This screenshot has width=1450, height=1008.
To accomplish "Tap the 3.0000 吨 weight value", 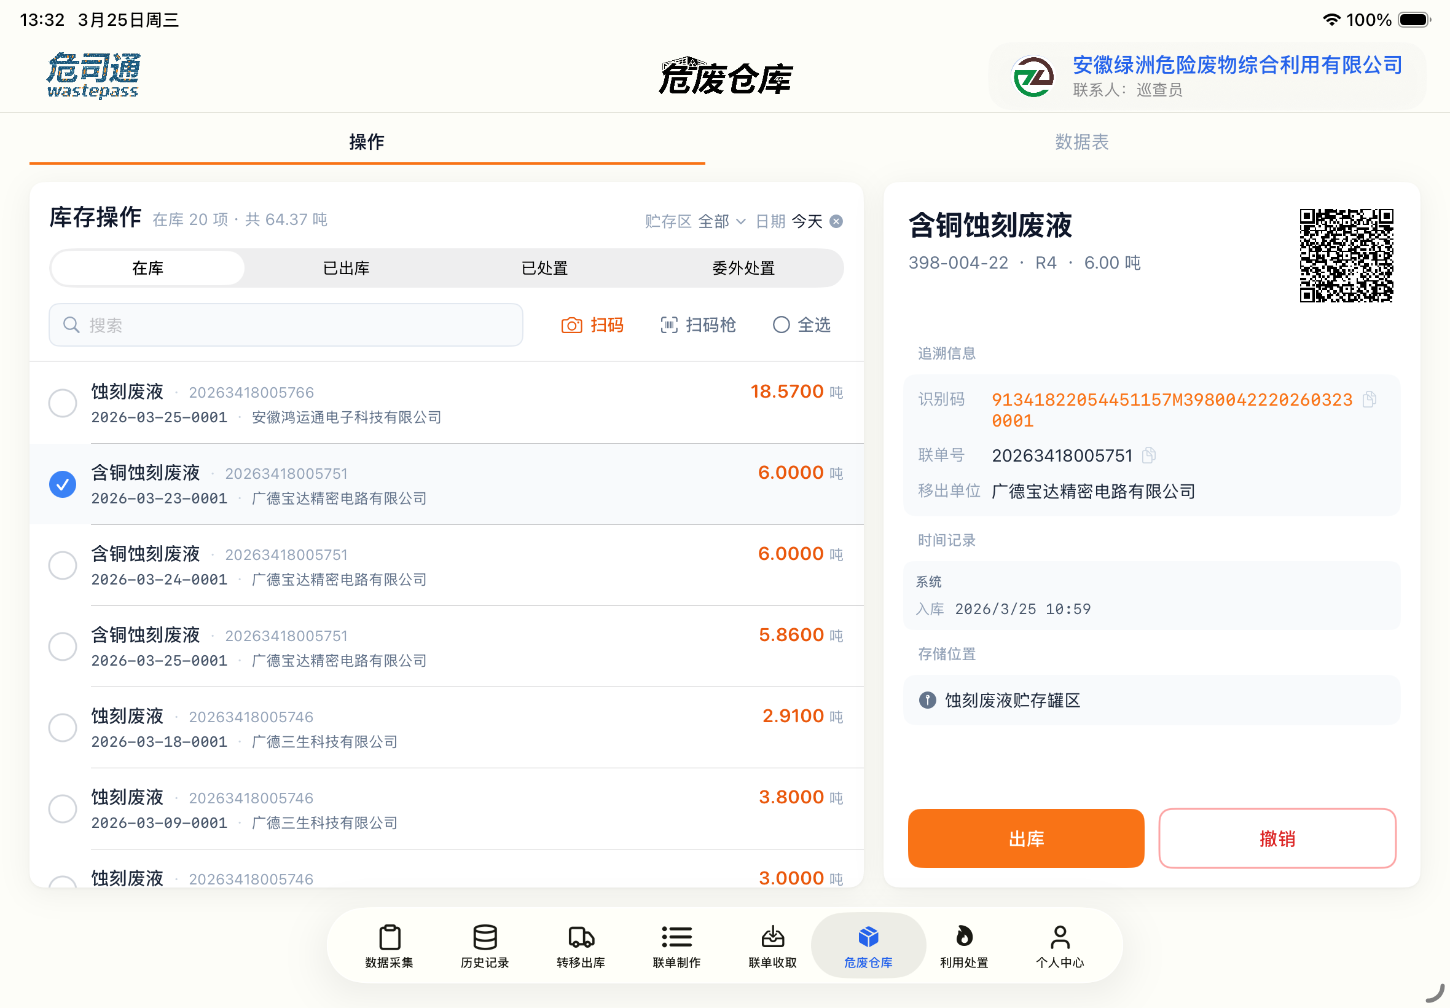I will click(801, 878).
